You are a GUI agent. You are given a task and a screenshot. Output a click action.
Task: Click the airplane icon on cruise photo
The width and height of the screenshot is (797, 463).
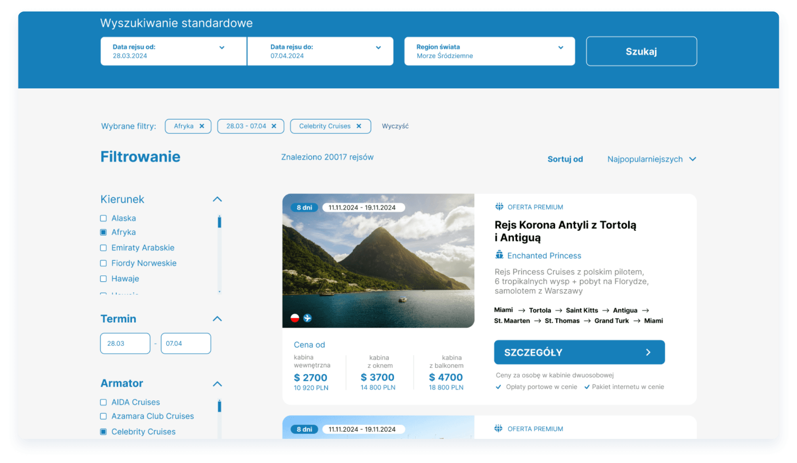click(x=307, y=318)
